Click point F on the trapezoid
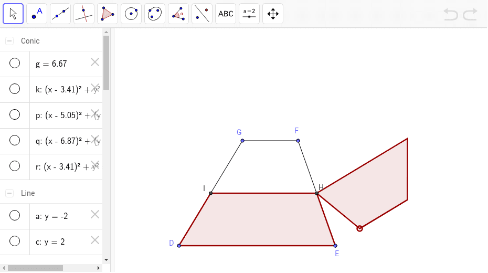This screenshot has height=273, width=488. pyautogui.click(x=298, y=141)
